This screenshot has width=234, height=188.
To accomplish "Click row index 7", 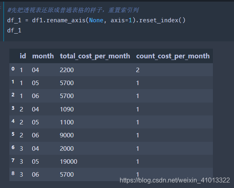I will pos(13,160).
